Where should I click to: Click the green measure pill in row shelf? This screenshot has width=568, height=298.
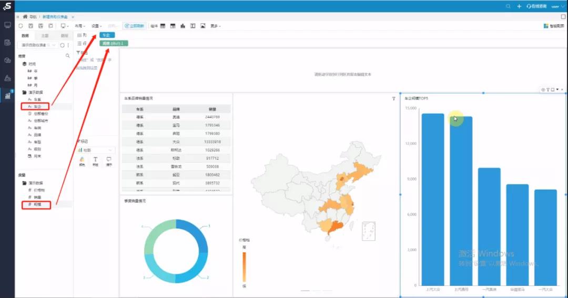(114, 43)
